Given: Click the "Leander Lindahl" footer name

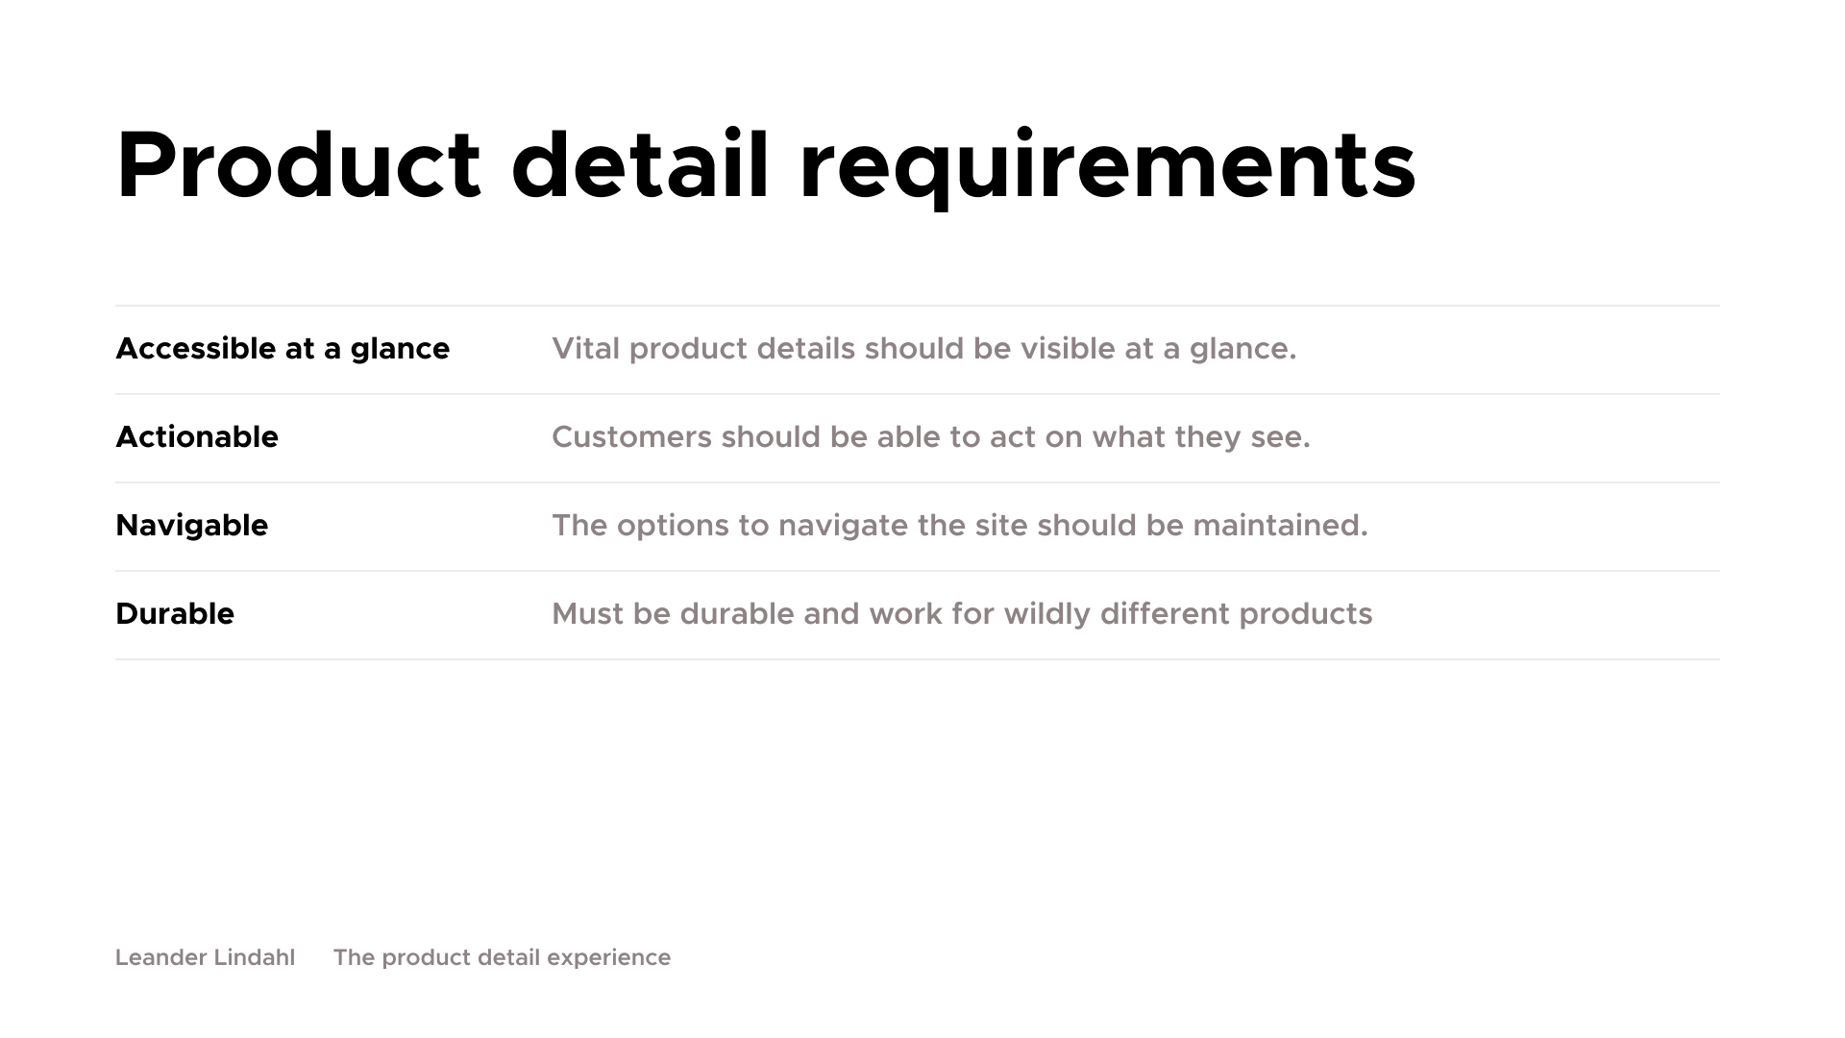Looking at the screenshot, I should click(x=205, y=957).
